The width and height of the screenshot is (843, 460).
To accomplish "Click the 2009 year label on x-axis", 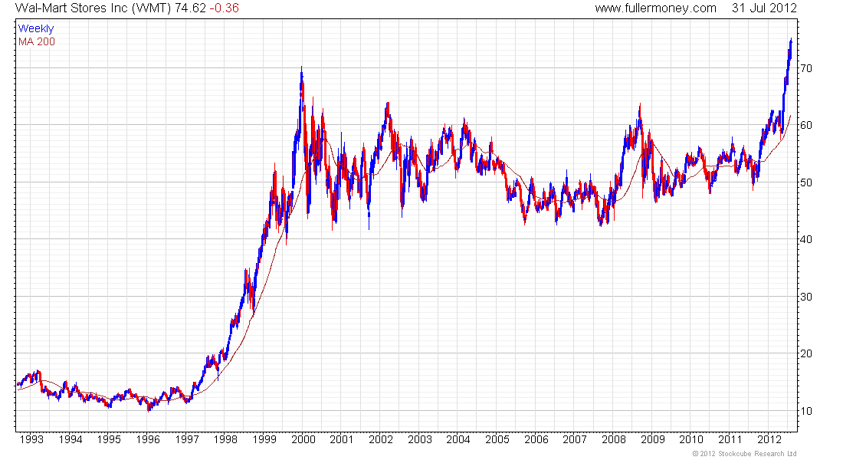I will pos(653,439).
